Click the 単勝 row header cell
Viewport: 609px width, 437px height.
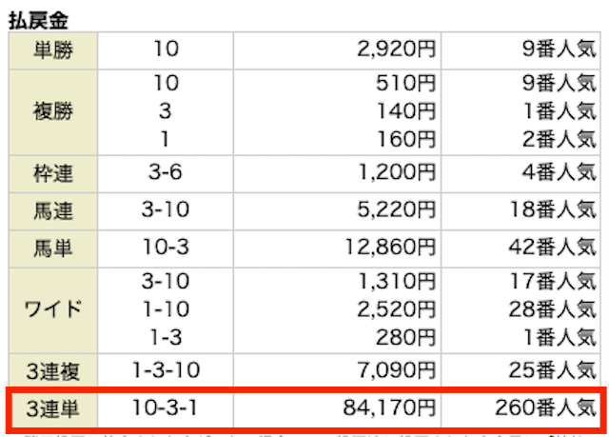point(53,50)
